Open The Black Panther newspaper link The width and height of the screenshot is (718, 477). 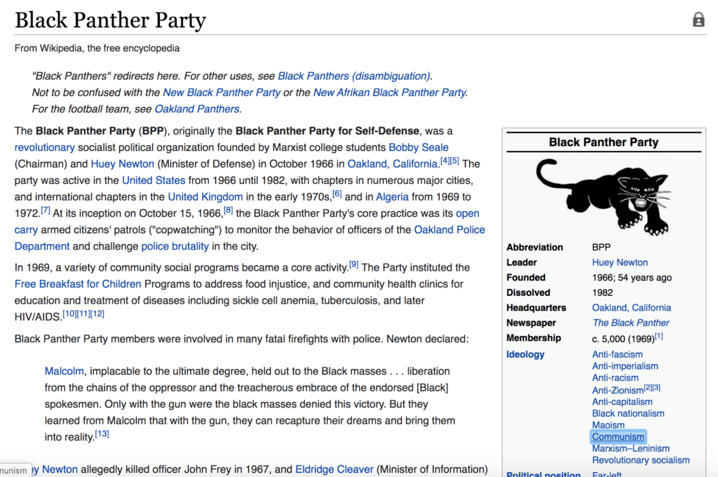pyautogui.click(x=630, y=323)
